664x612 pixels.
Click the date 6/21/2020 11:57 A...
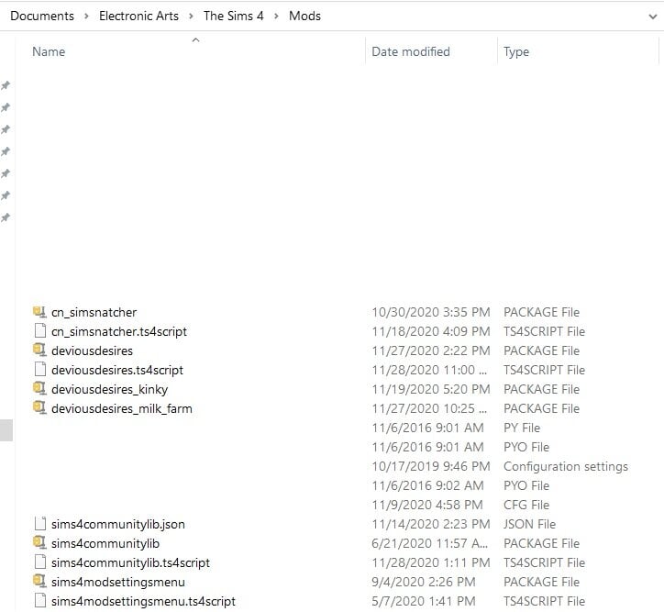point(429,543)
